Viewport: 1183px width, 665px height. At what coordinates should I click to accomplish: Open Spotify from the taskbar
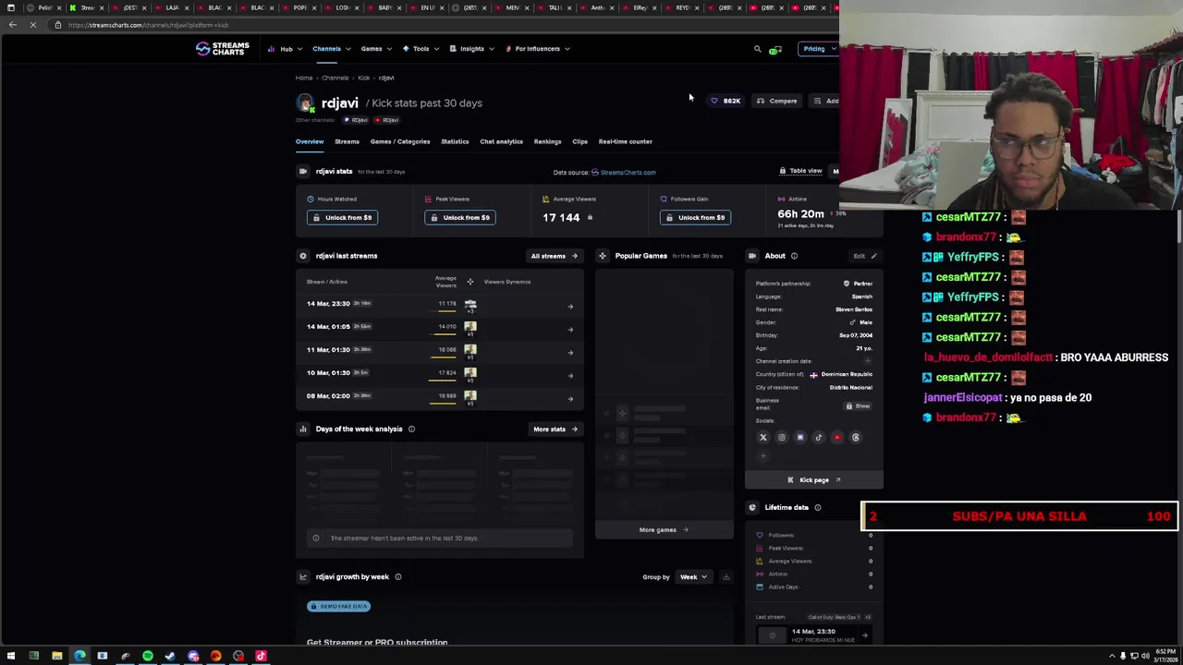click(148, 656)
